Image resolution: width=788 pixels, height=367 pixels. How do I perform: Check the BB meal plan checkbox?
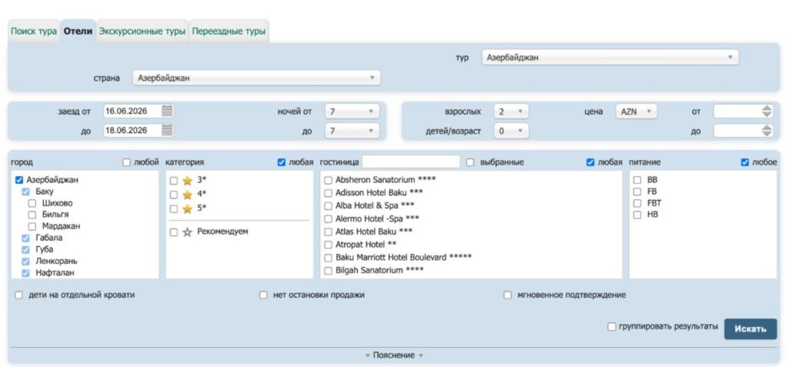coord(637,179)
